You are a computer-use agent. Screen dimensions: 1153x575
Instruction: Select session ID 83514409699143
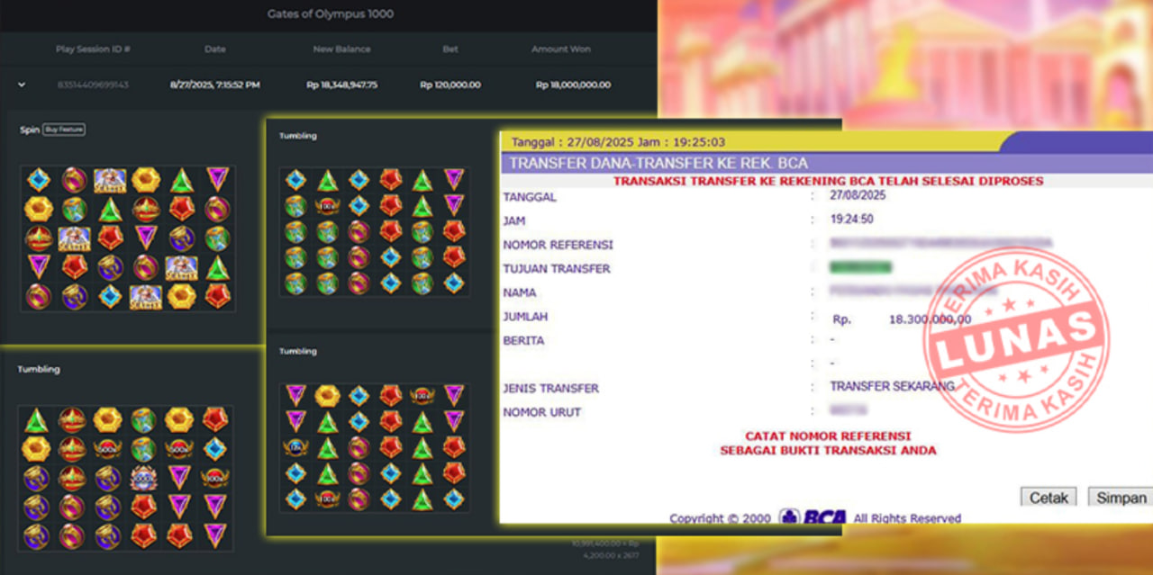94,85
